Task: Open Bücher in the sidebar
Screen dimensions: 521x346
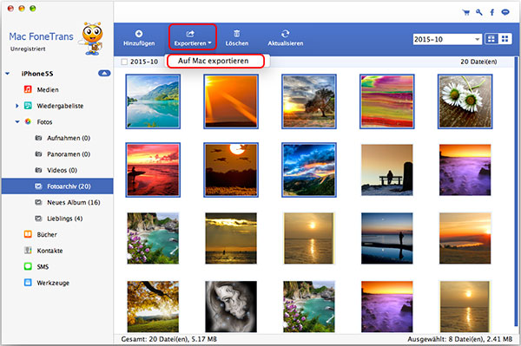Action: pyautogui.click(x=47, y=234)
